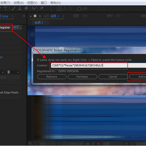Select the 合成 1 breadcrumb tab
The image size is (146, 146).
tap(39, 22)
